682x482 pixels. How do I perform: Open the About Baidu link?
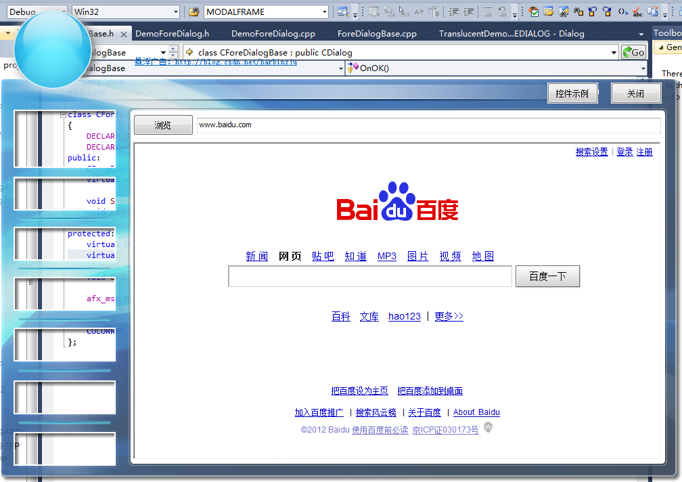pos(476,412)
